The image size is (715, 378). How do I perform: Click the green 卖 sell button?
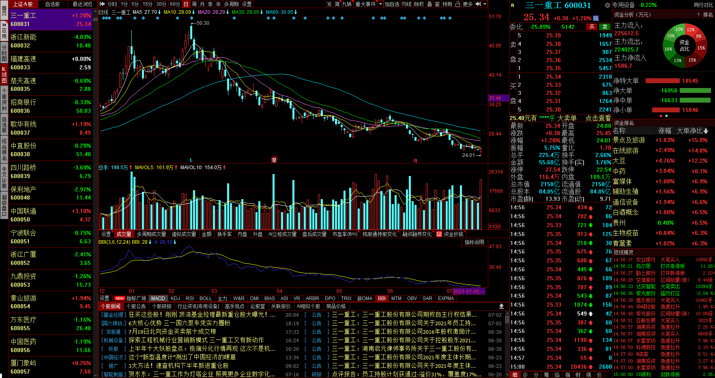[605, 27]
